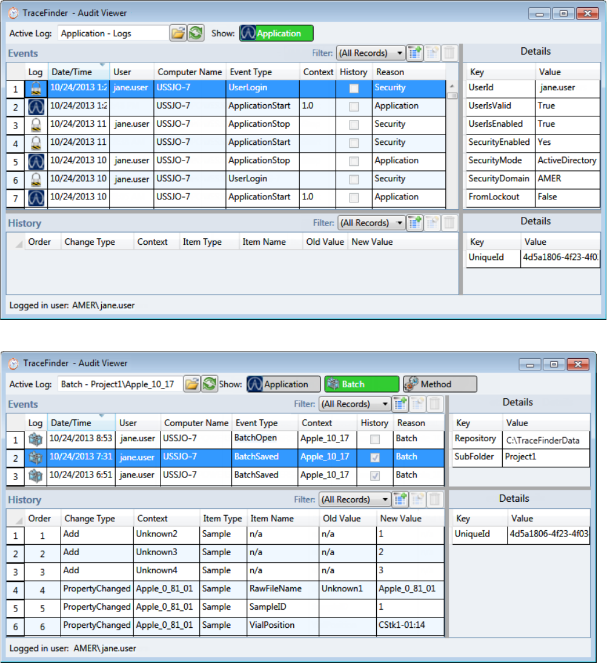Click top window Events scrollbar thumb
Screen dimensions: 607x663
[452, 96]
